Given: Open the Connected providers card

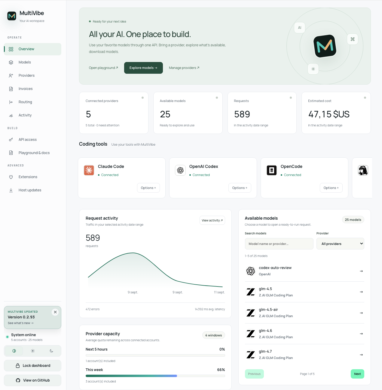Looking at the screenshot, I should pos(114,113).
